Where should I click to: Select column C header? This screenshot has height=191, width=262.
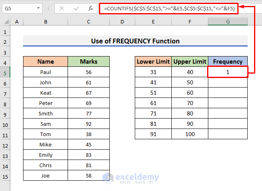[x=89, y=22]
